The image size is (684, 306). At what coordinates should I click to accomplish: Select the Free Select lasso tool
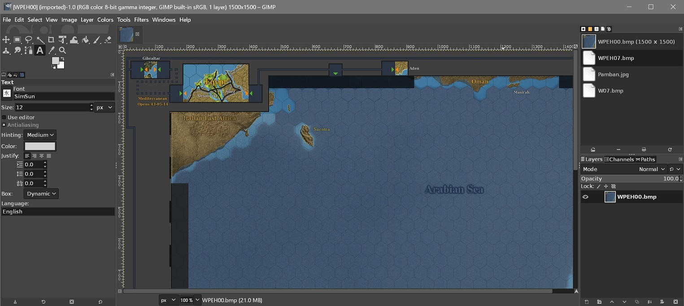coord(28,39)
